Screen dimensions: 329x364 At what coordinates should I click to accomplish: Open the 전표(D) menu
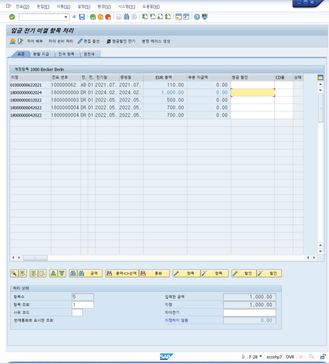click(22, 7)
